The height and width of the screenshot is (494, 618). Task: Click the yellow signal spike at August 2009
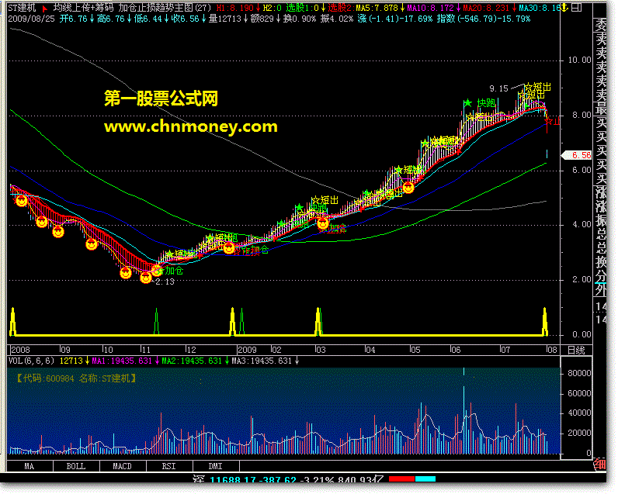[545, 321]
